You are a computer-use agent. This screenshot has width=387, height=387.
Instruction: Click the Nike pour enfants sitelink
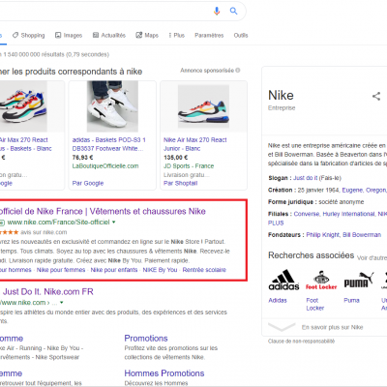tap(114, 270)
